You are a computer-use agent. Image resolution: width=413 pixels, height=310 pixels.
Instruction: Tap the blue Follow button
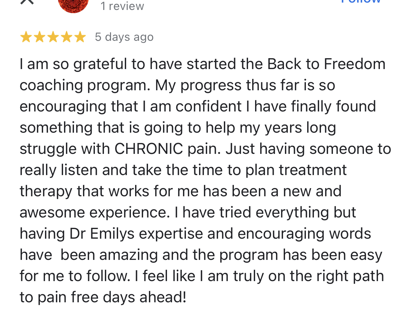(x=361, y=2)
